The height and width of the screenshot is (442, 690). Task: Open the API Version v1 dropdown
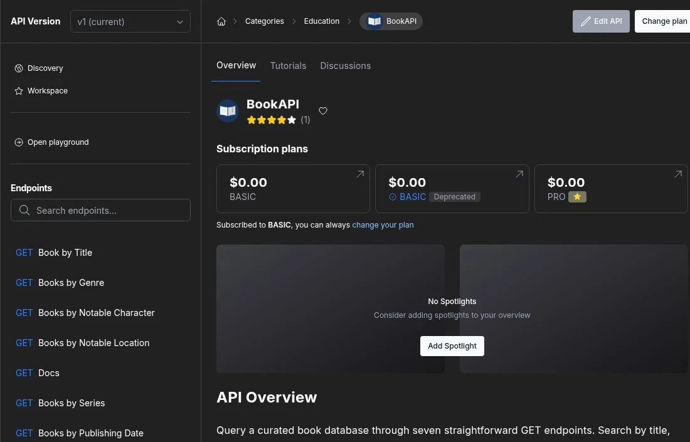(130, 21)
